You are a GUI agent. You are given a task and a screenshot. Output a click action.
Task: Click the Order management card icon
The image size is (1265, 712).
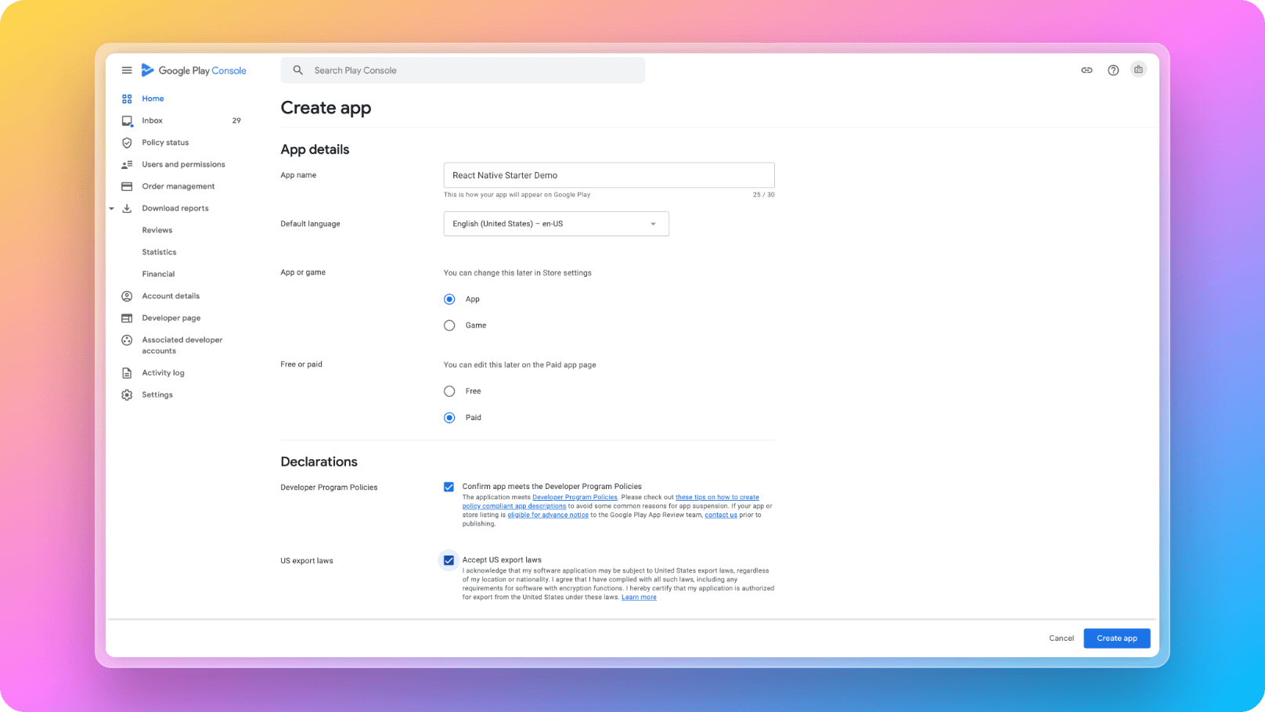point(127,186)
